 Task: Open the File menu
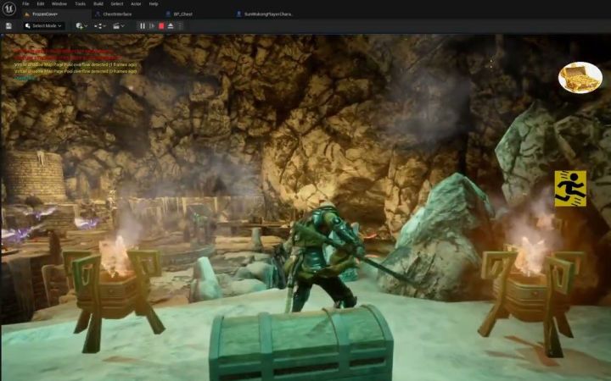point(25,4)
